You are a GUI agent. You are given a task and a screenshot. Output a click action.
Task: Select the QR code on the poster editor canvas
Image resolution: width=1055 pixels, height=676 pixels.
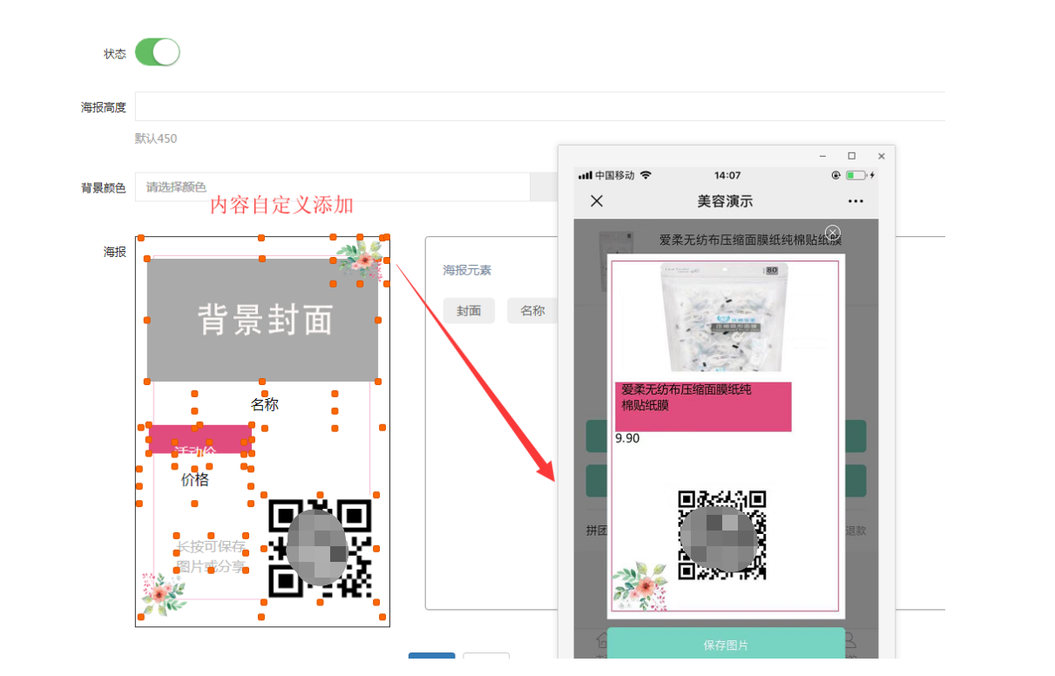click(x=320, y=548)
